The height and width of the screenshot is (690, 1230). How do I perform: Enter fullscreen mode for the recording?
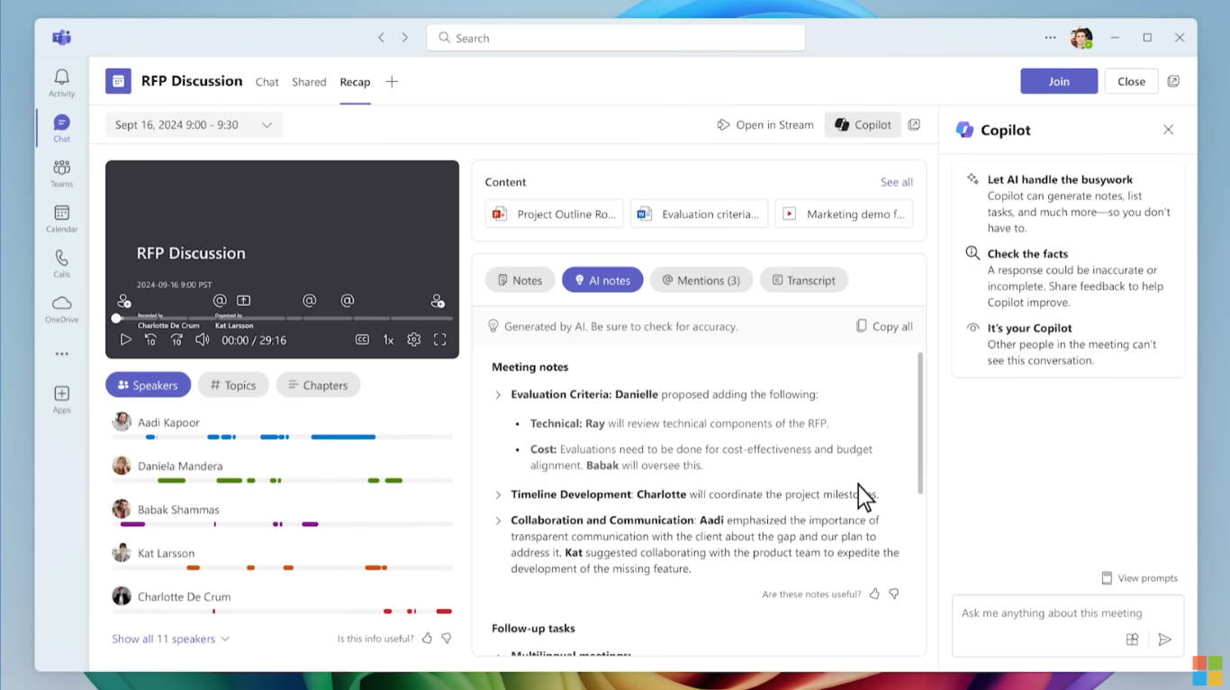439,340
